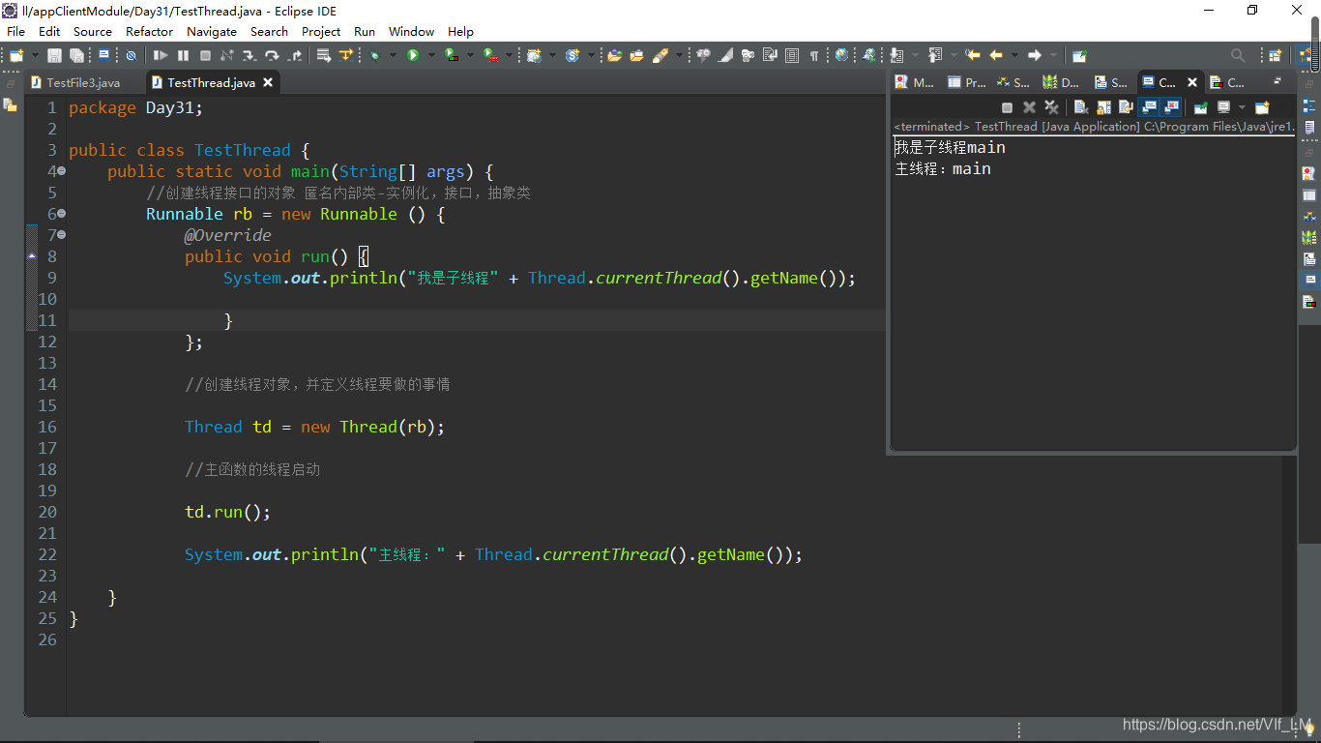This screenshot has height=743, width=1321.
Task: Click Remove All Terminated Launches icon
Action: [1052, 107]
